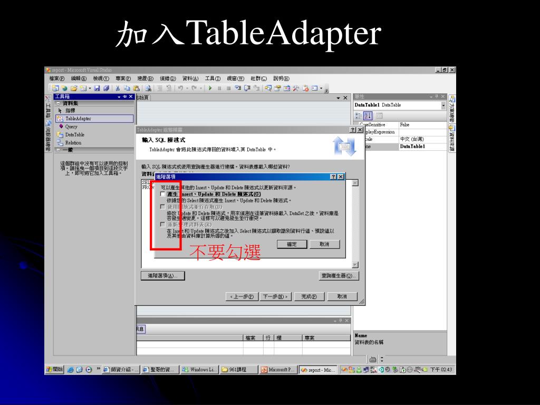
Task: Click 取消 in the 進階選項 dialog
Action: [x=324, y=244]
